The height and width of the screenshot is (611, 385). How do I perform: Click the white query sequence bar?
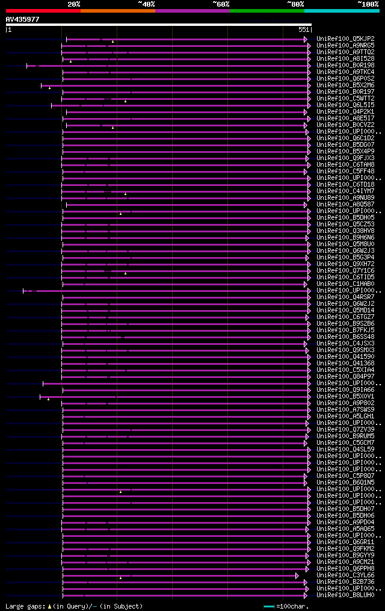click(159, 25)
